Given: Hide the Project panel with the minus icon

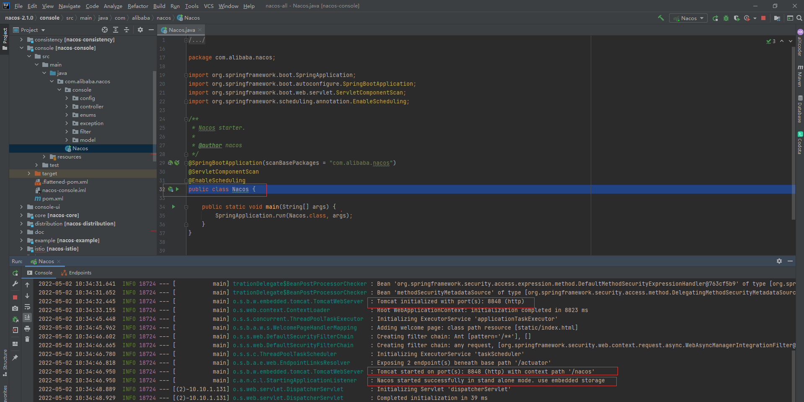Looking at the screenshot, I should click(151, 30).
